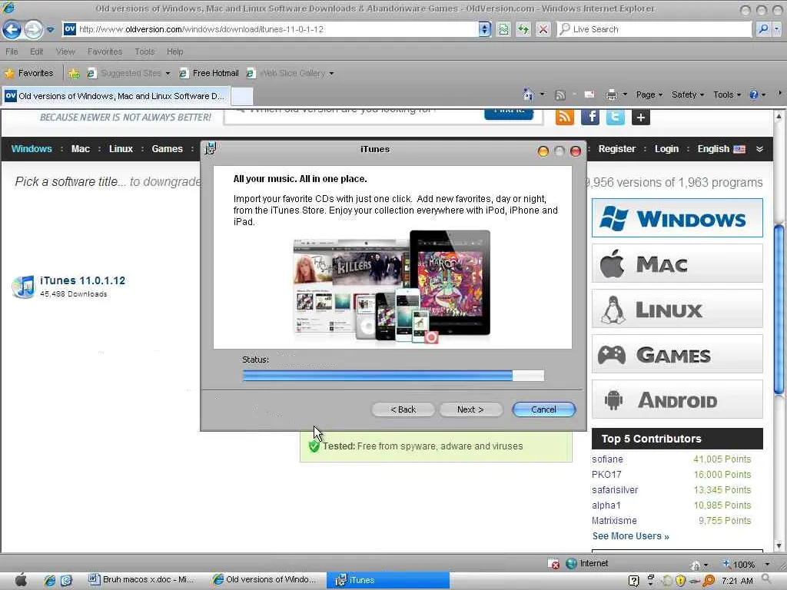787x590 pixels.
Task: Open the Linux nav link
Action: (x=121, y=148)
